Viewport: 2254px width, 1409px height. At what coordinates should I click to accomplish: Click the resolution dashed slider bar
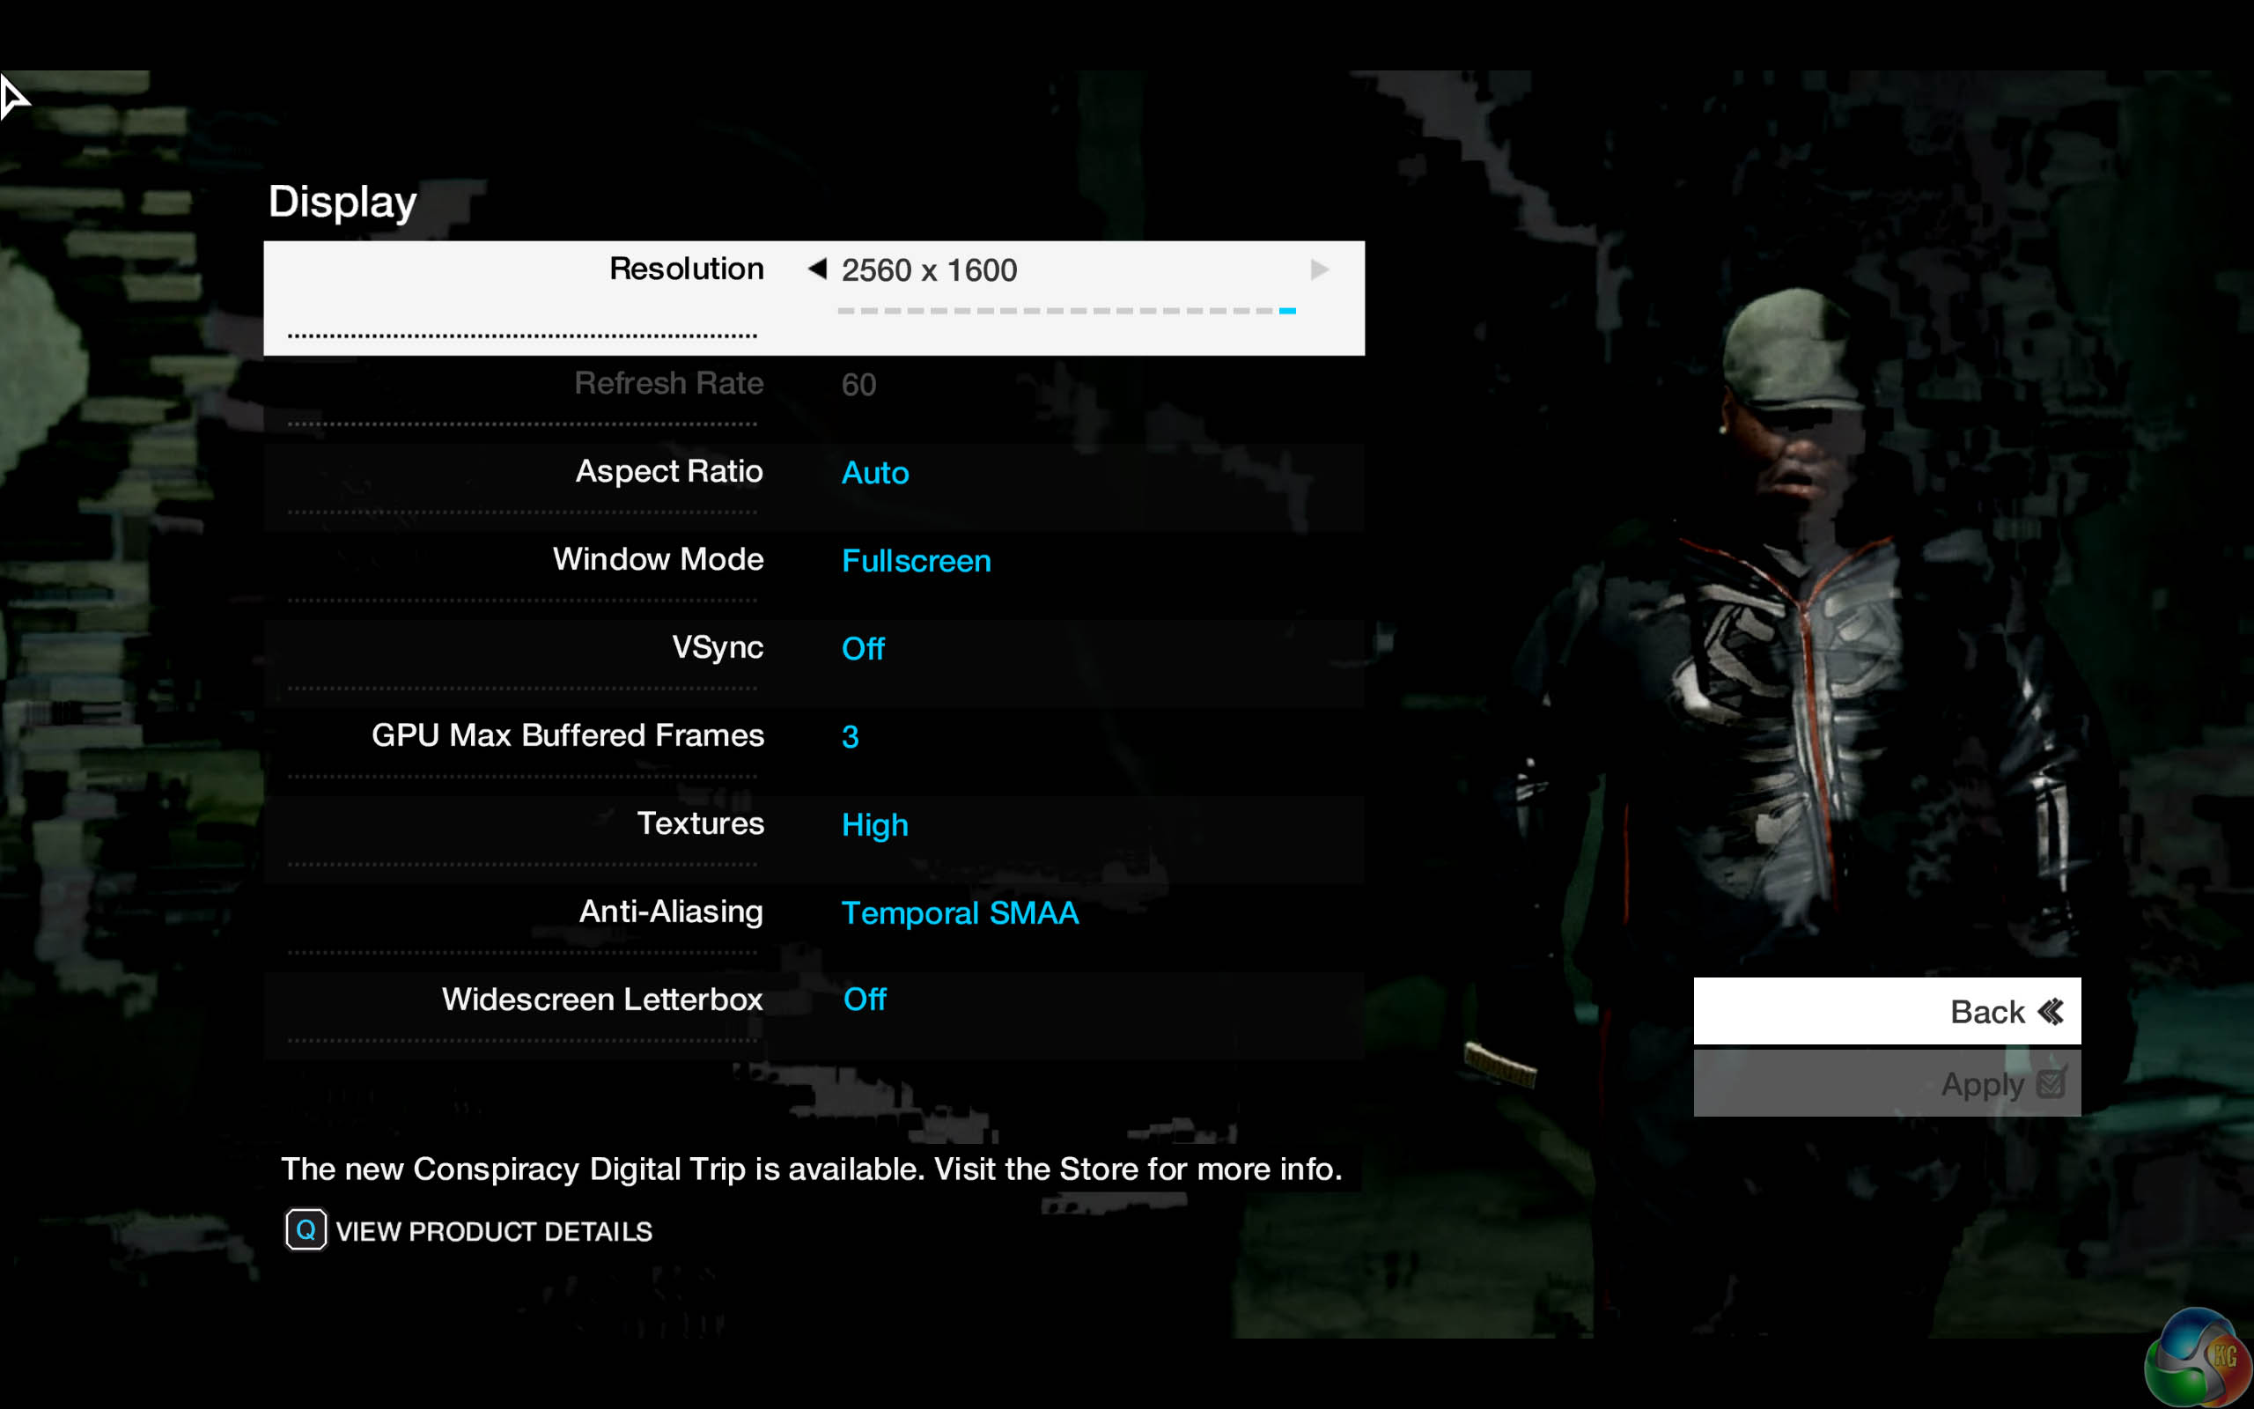click(1065, 310)
